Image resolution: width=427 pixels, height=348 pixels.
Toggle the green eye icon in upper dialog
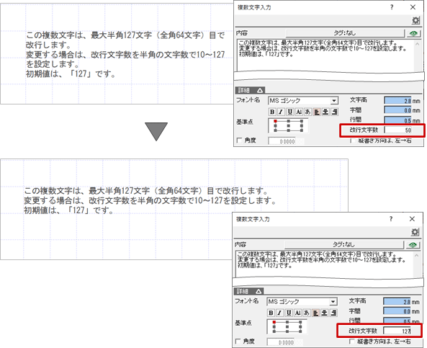click(x=413, y=34)
